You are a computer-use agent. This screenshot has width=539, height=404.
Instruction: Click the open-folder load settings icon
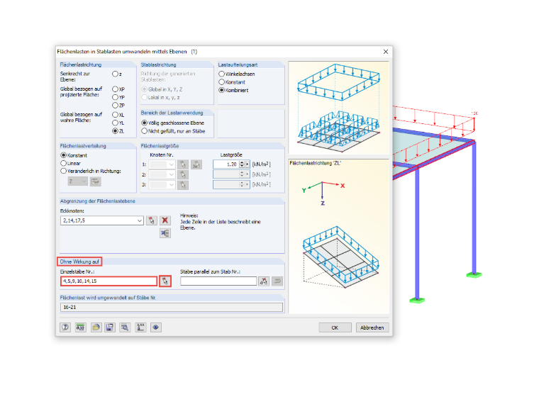coord(96,327)
